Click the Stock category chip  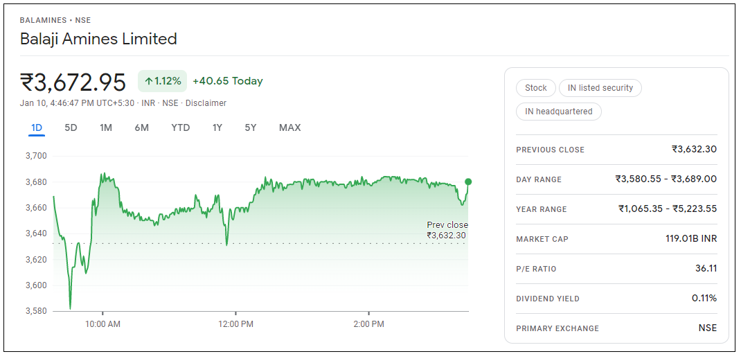535,88
